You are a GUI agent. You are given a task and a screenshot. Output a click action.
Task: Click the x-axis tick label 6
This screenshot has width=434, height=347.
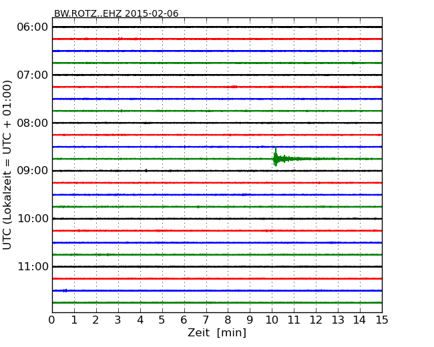184,320
